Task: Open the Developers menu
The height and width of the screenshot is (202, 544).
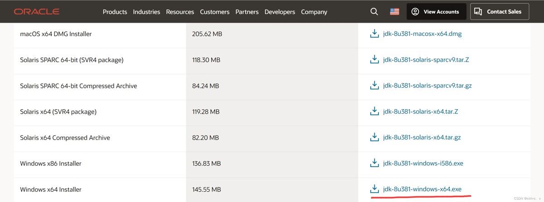Action: click(280, 12)
